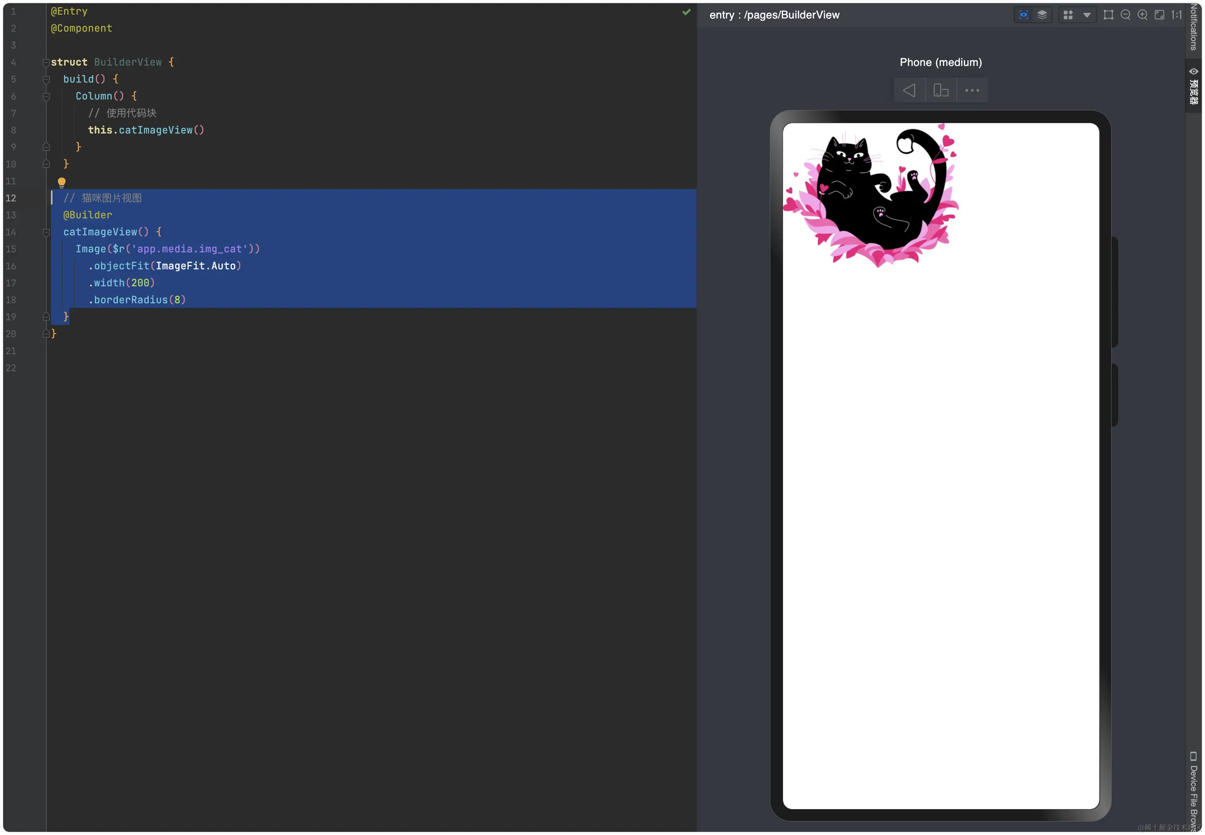Click 'BuilderView' struct name in code
The height and width of the screenshot is (835, 1205).
point(128,62)
